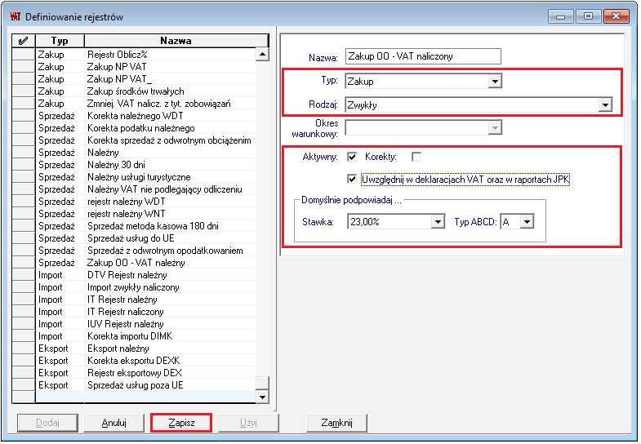Click the list scrollbar down arrow
Screen dimensions: 641x444
262,396
